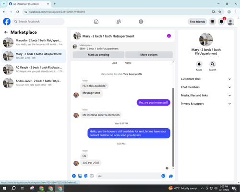
Task: Select the AC Reapir conversation
Action: (34, 70)
